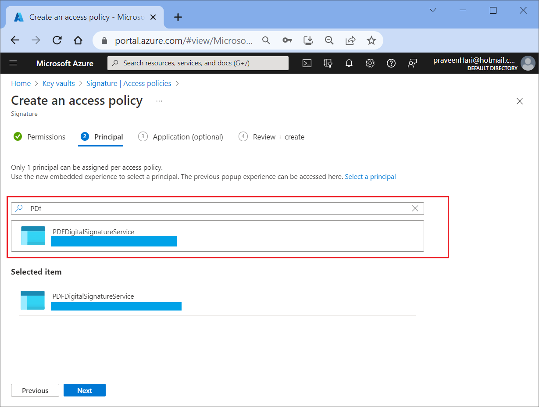This screenshot has width=539, height=407.
Task: Open the notifications bell
Action: click(349, 63)
